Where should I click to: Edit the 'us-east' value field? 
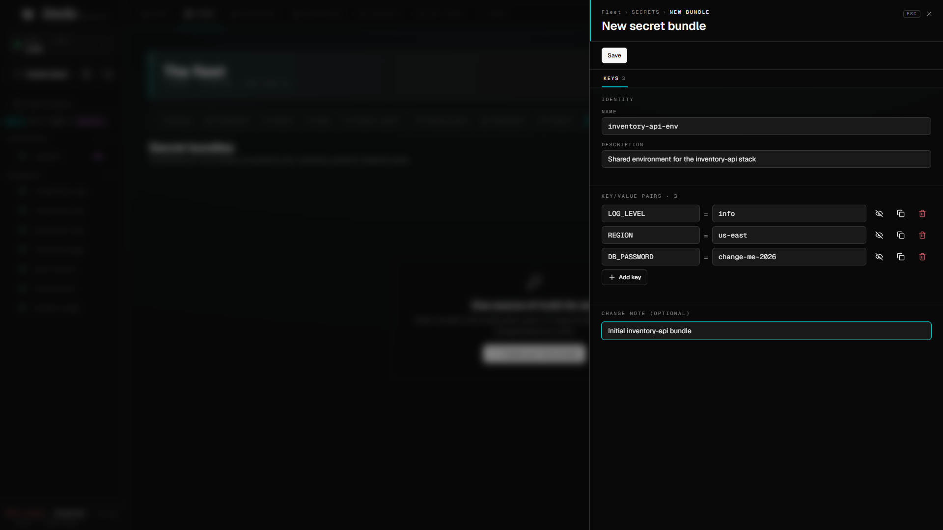[789, 236]
